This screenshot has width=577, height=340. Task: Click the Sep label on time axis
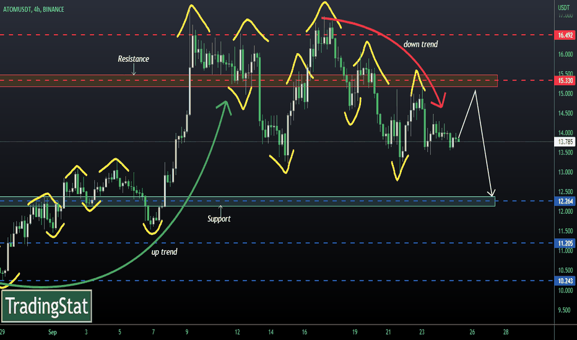[53, 333]
